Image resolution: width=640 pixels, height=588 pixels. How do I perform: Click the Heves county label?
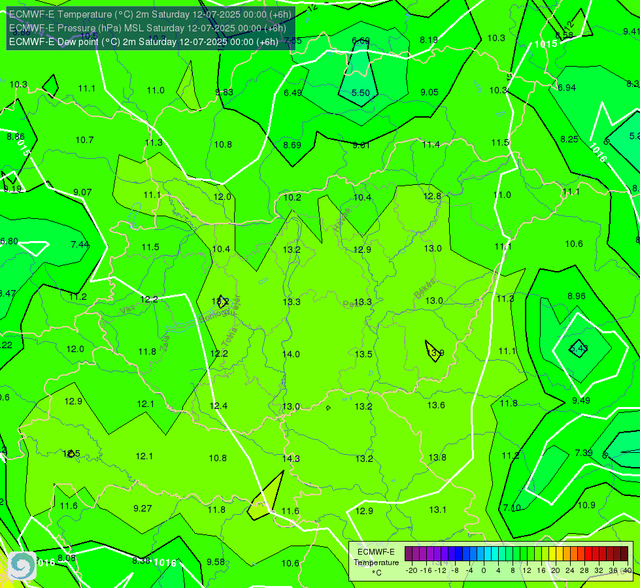tap(342, 220)
